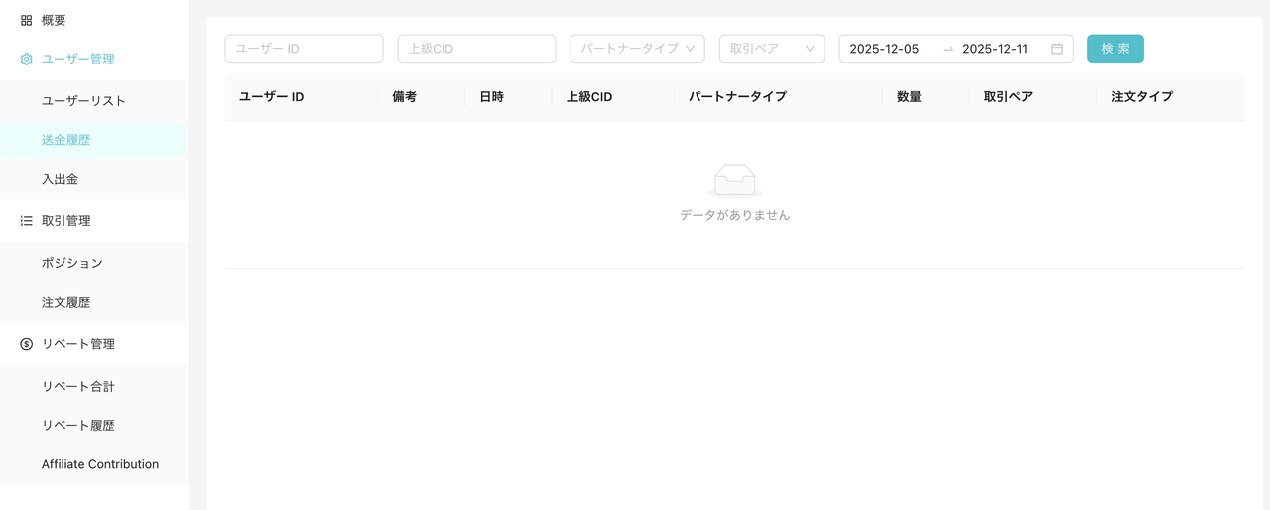The width and height of the screenshot is (1270, 510).
Task: Click the arrow between the two dates
Action: (x=948, y=49)
